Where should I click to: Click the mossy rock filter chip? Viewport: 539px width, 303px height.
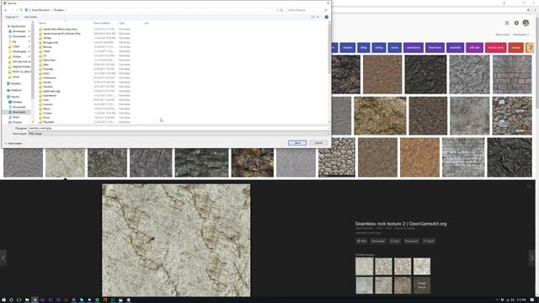[495, 47]
